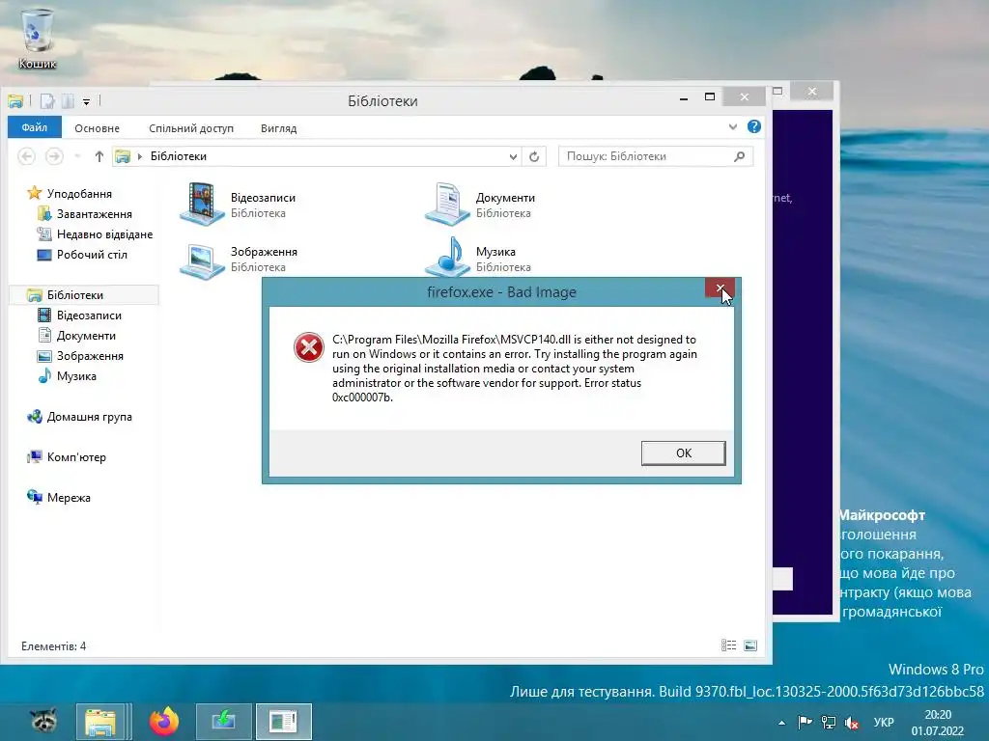Screen dimensions: 989x741
Task: Click the search magnifier icon
Action: (739, 156)
